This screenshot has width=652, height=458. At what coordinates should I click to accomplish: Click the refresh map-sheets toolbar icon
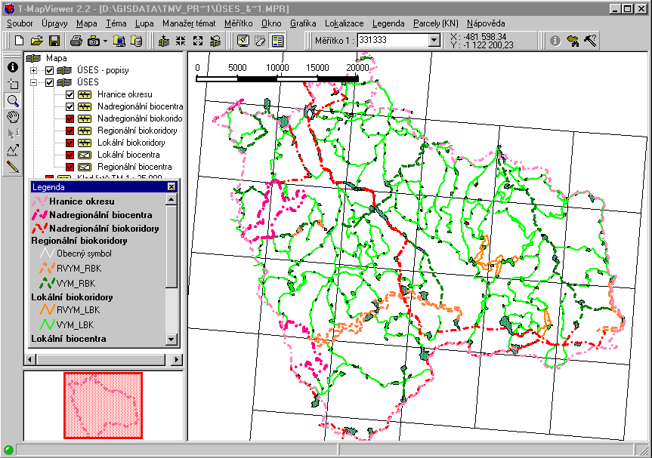(x=215, y=41)
